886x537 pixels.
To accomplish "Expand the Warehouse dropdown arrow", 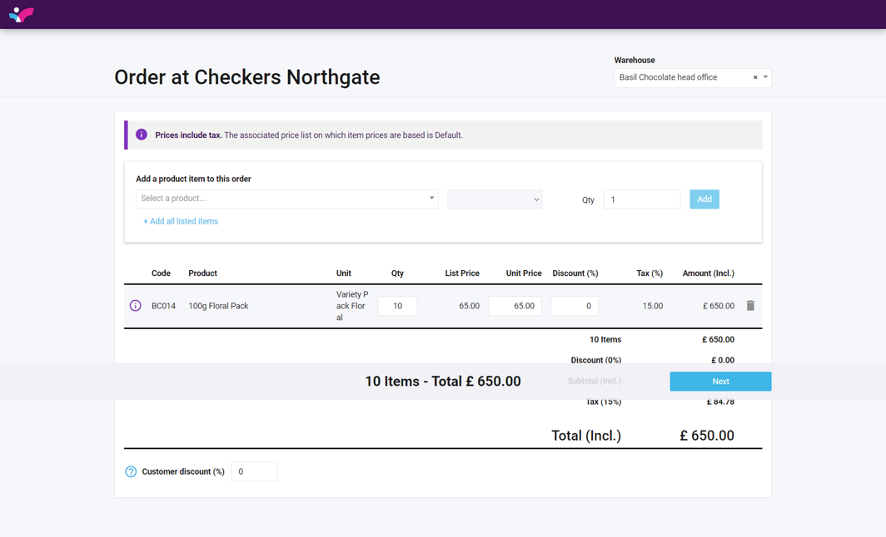I will (x=765, y=77).
